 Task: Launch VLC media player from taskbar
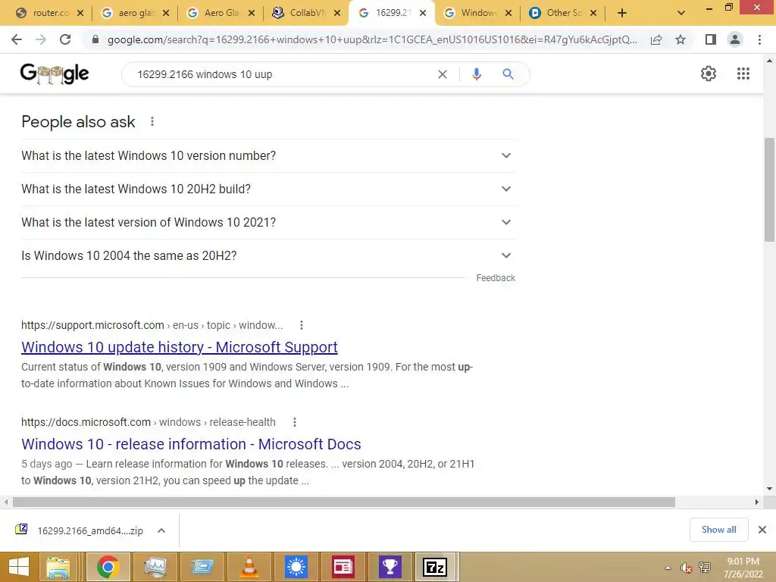click(249, 567)
